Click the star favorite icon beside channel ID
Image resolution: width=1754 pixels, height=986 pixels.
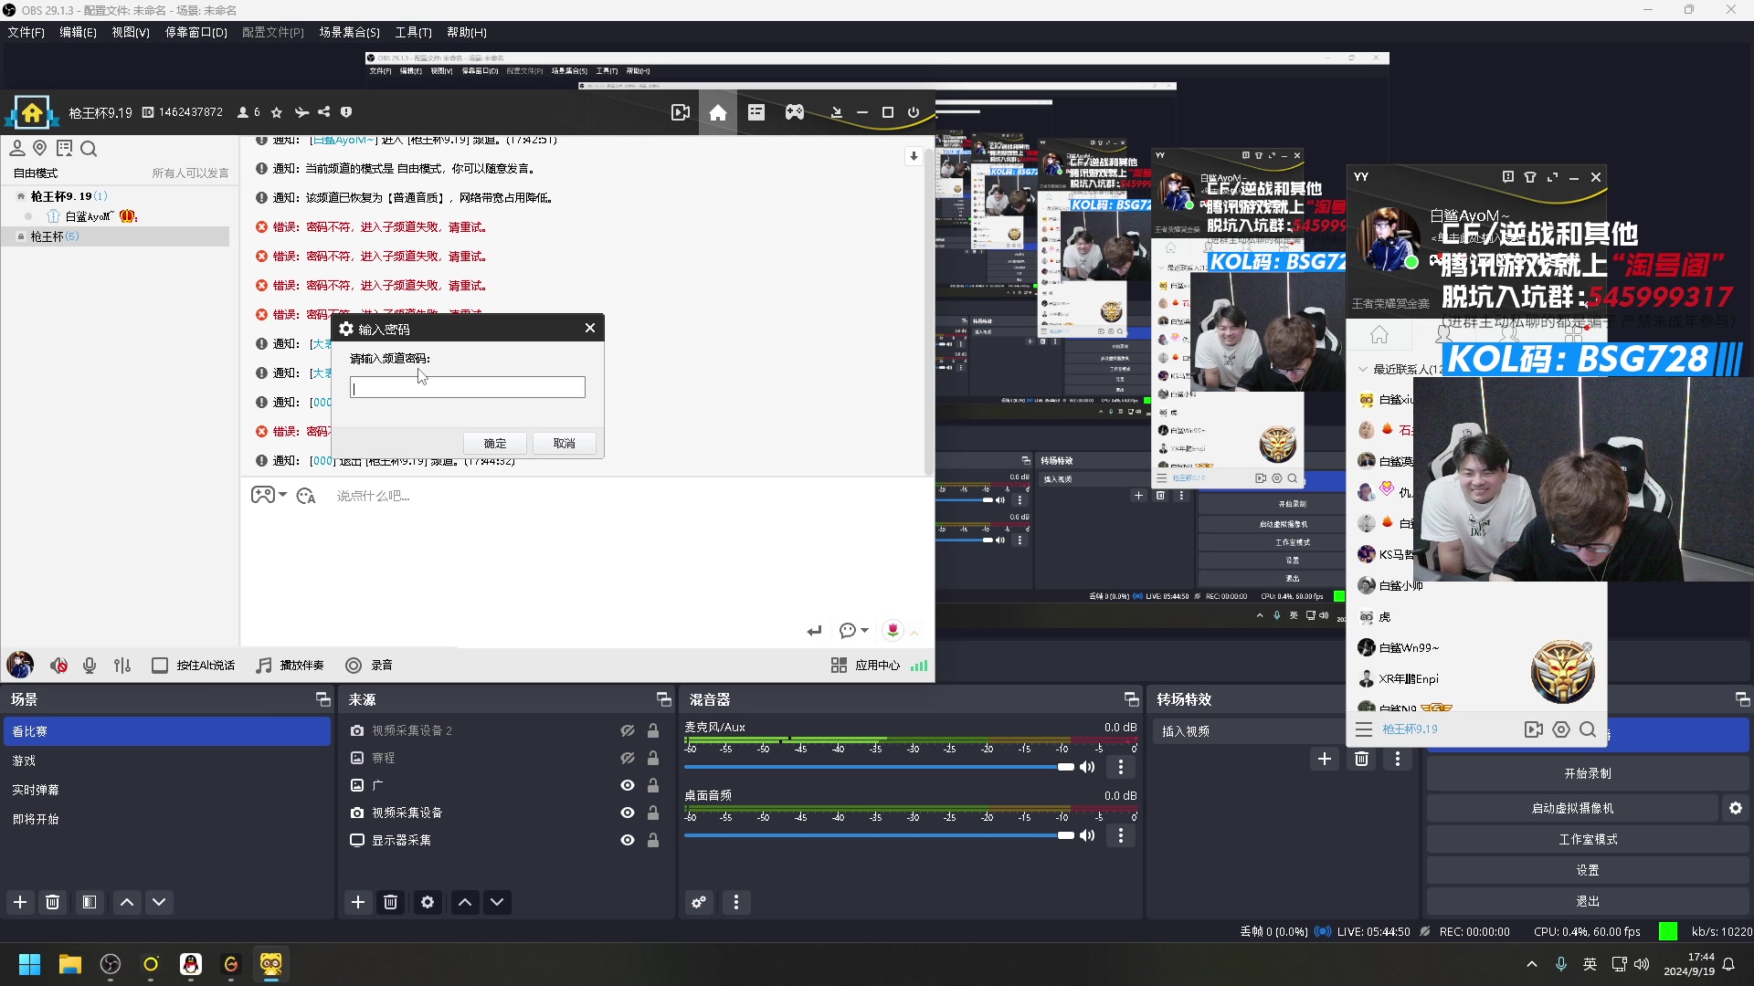tap(277, 112)
